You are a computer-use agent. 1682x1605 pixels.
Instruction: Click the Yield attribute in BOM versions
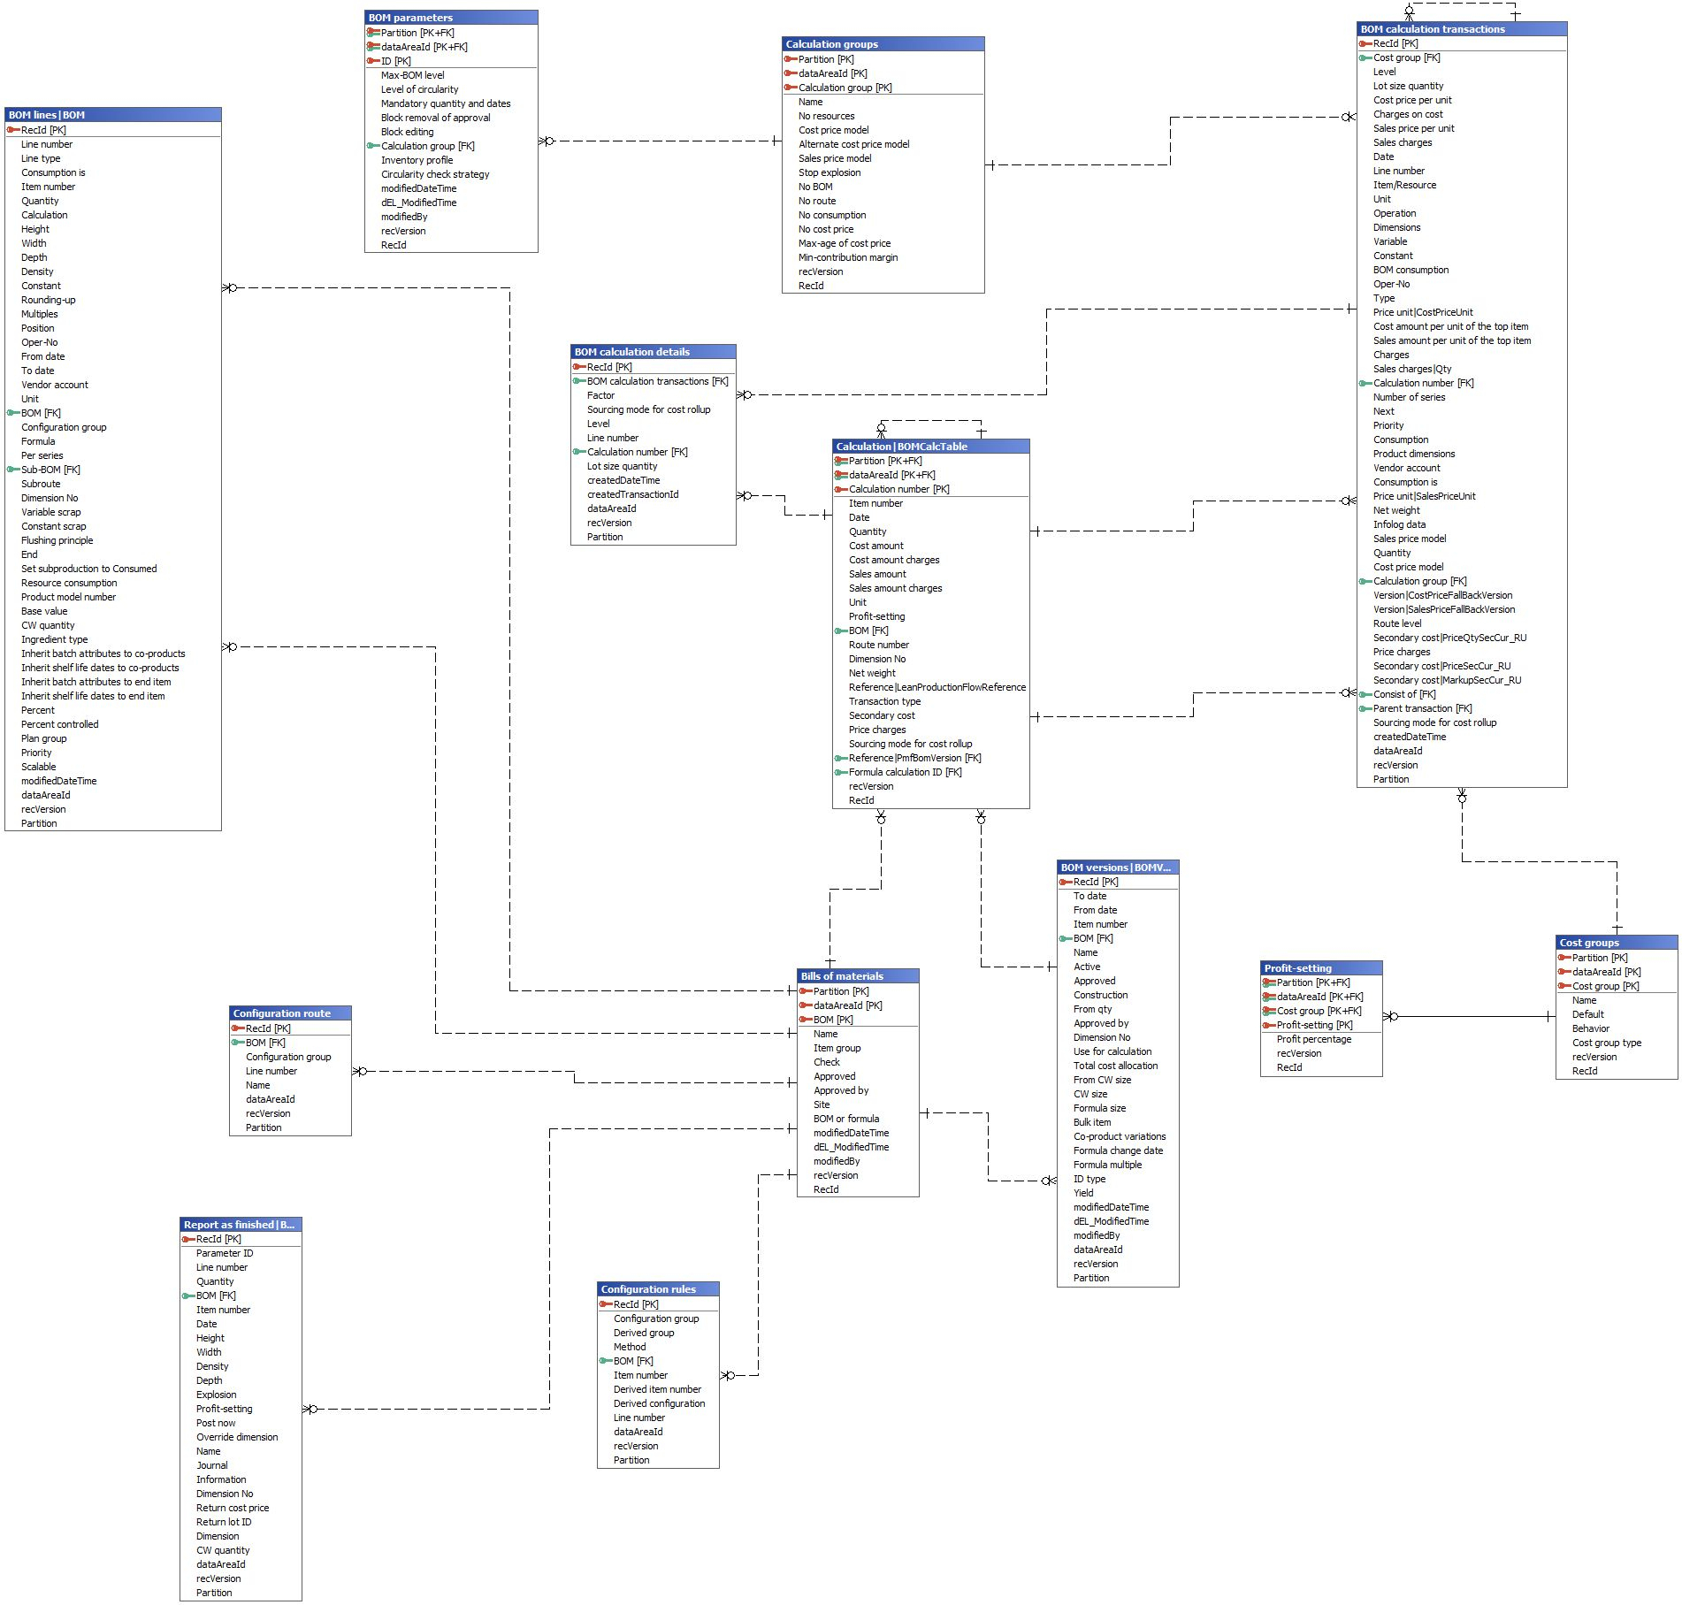point(1084,1192)
